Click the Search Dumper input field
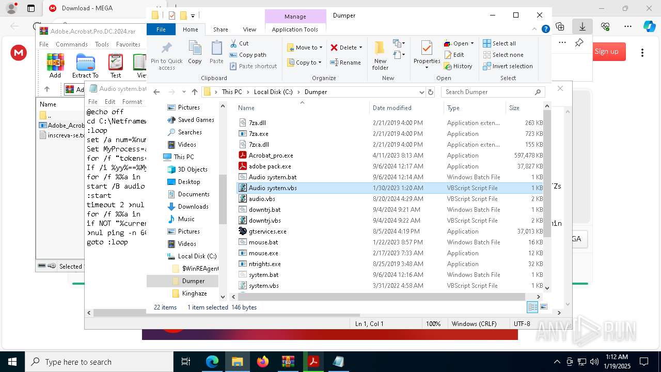 [x=493, y=92]
